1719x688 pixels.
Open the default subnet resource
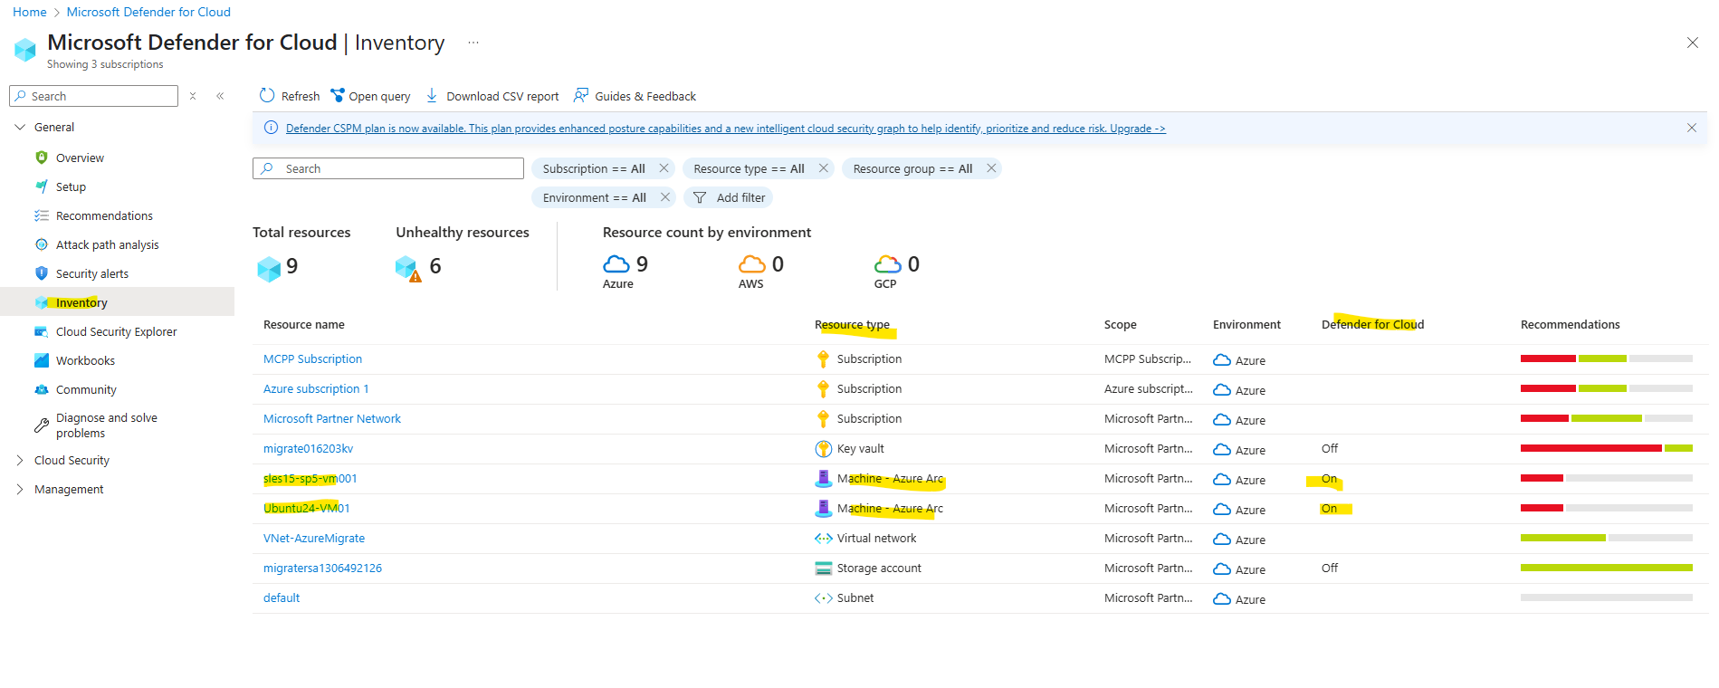pos(282,597)
